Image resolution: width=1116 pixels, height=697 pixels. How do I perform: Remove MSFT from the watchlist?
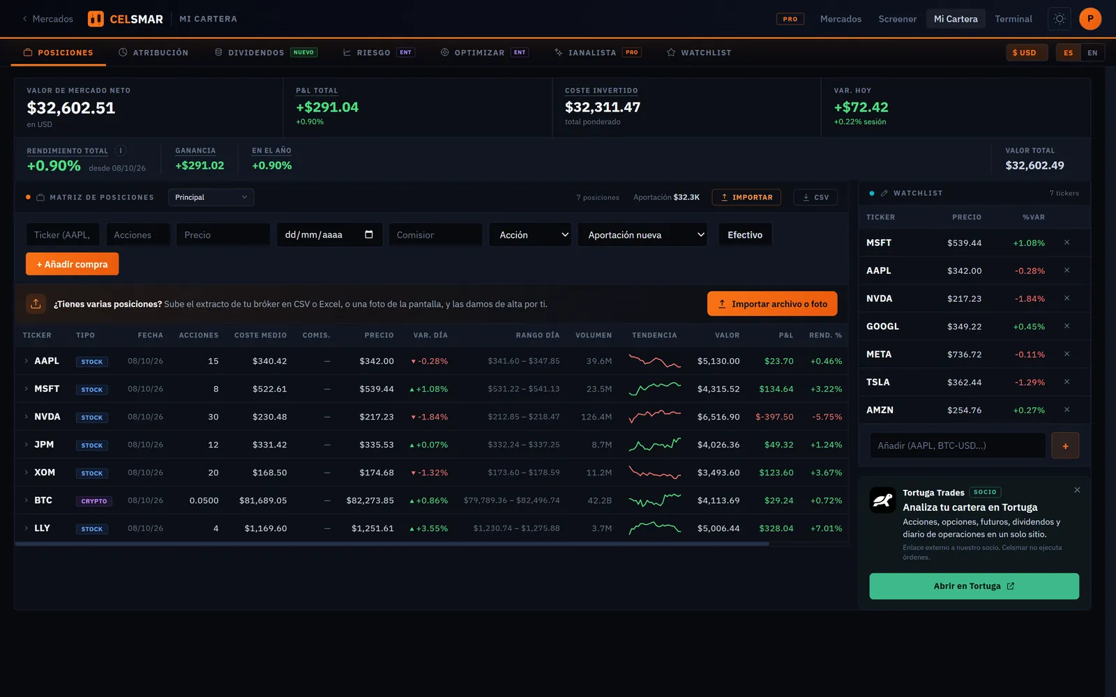(x=1066, y=243)
